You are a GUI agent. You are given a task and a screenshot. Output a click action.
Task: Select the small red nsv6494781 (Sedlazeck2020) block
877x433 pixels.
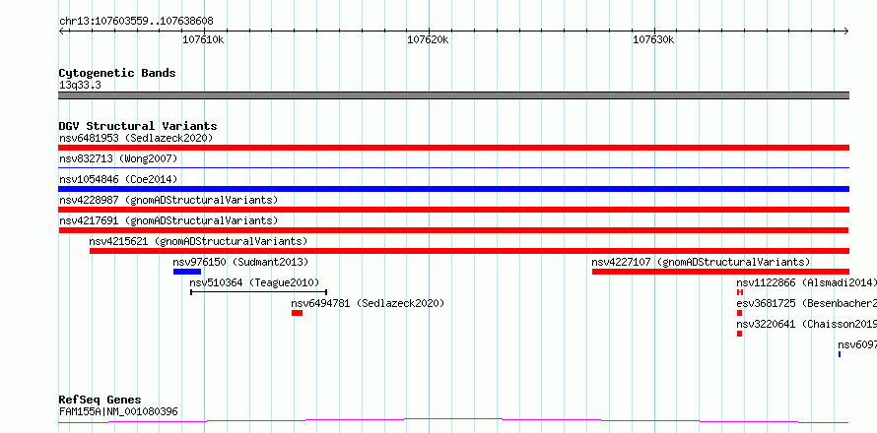[297, 313]
